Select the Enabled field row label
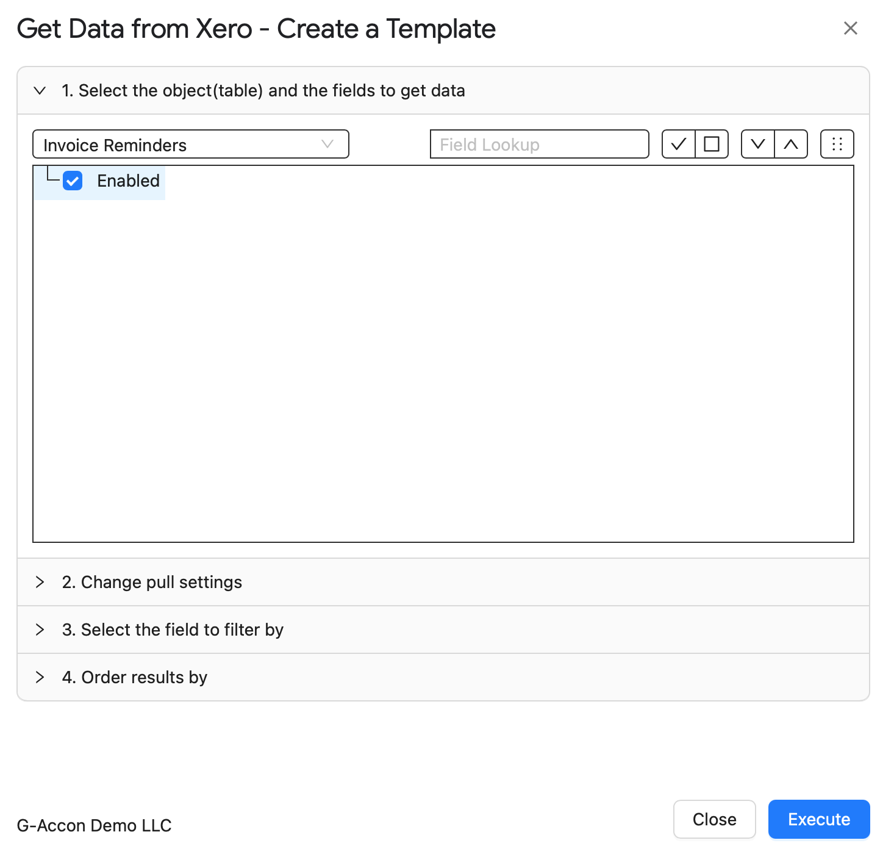Viewport: 894px width, 854px height. click(128, 181)
